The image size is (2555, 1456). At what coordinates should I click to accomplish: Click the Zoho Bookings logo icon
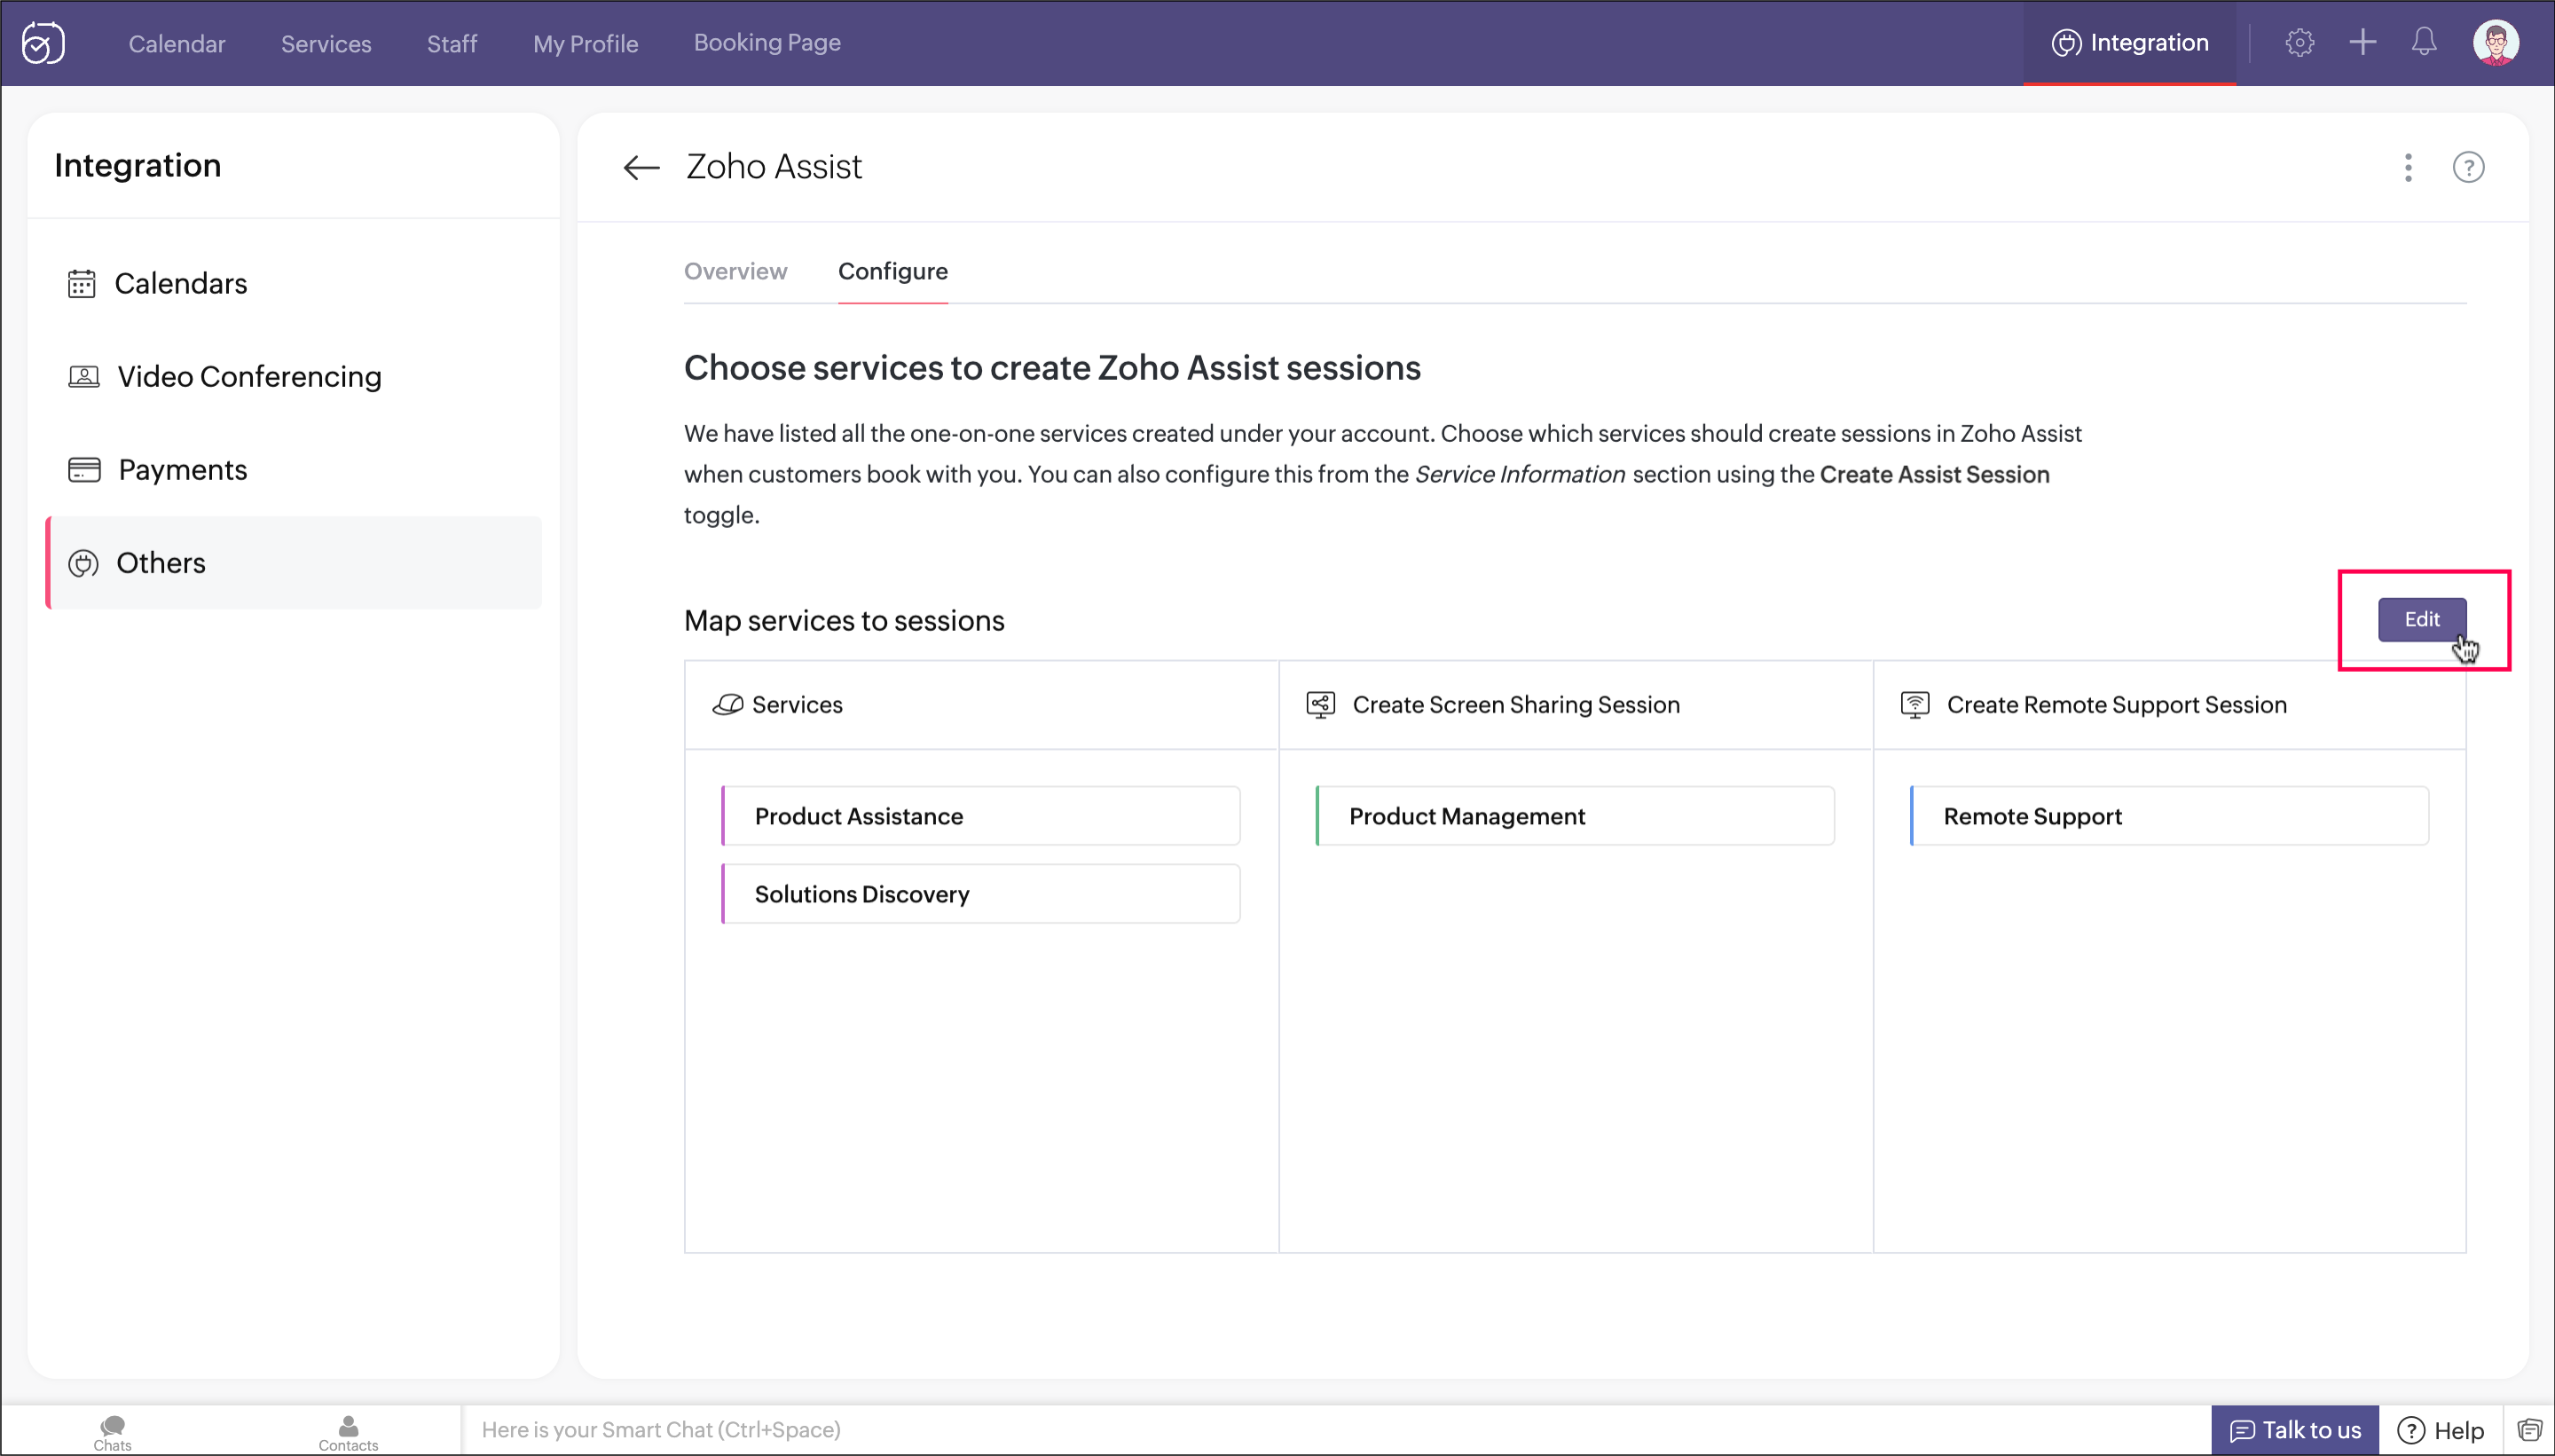[43, 43]
